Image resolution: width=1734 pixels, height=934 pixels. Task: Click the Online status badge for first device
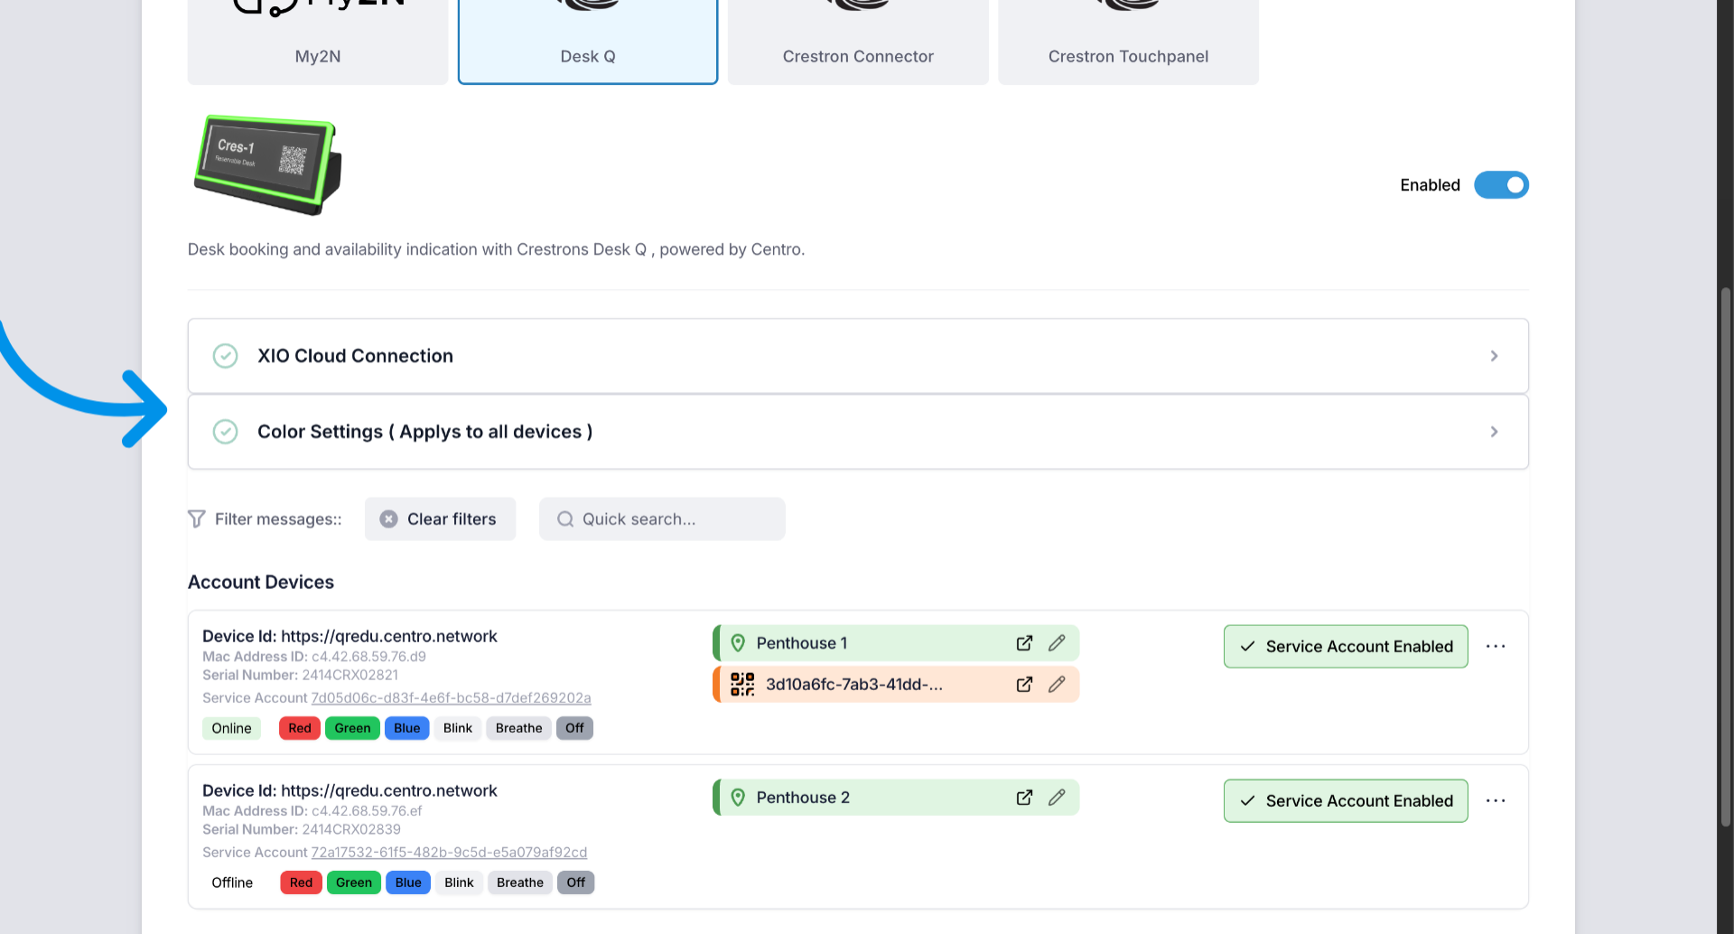(x=231, y=728)
